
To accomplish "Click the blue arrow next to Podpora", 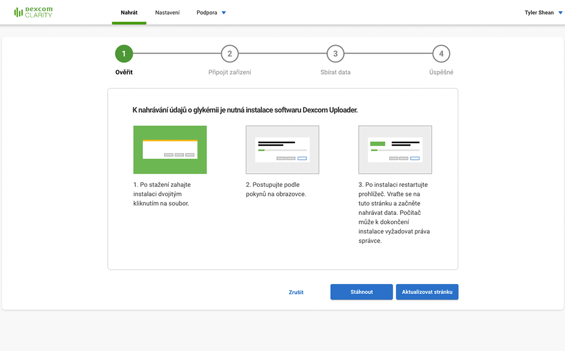I will pos(224,13).
